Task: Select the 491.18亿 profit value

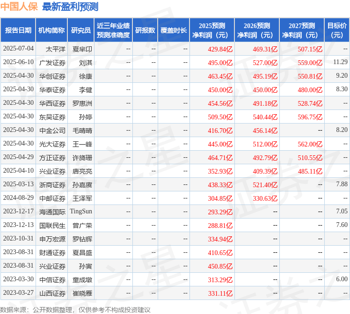Action: 265,103
